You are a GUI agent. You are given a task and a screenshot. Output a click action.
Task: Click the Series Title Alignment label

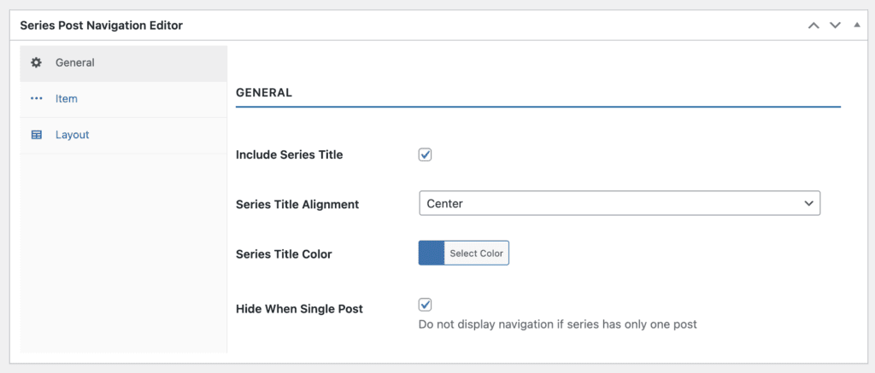pos(297,205)
